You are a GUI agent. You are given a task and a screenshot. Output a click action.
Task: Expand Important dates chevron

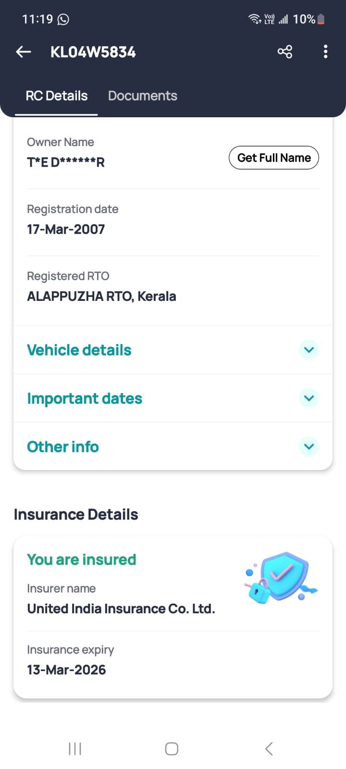[x=309, y=398]
